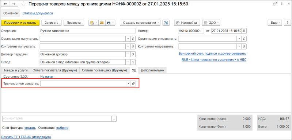Expand Склад dropdown list

[128, 62]
